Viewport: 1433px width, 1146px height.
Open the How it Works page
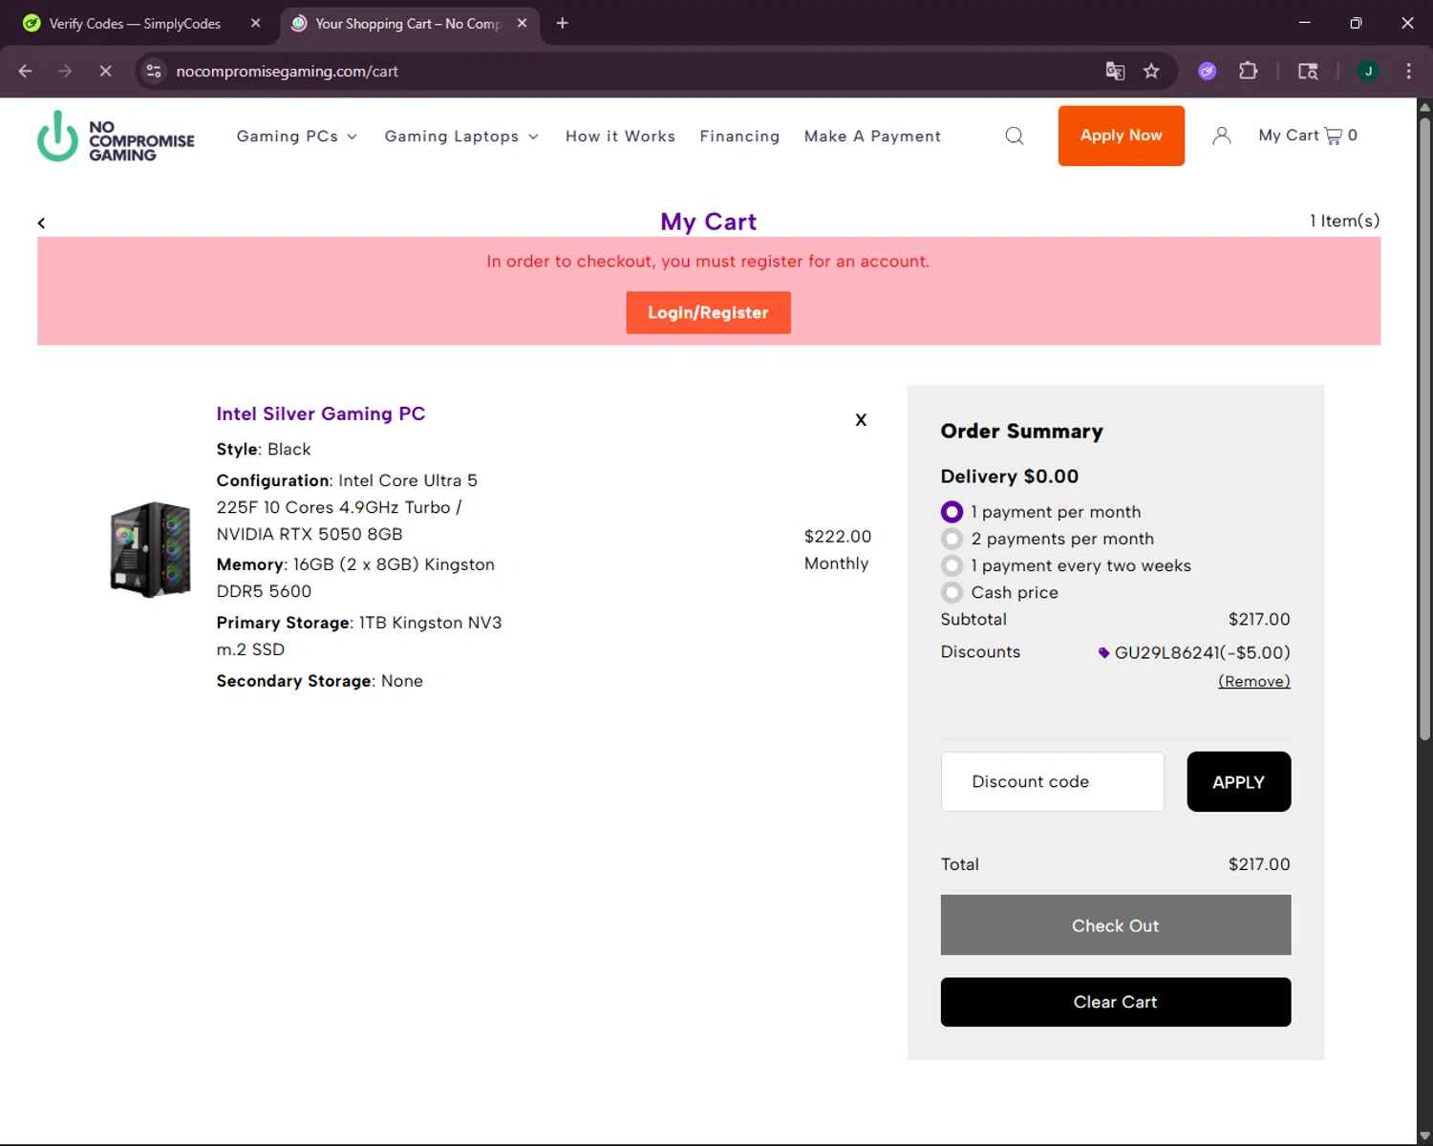[x=620, y=137]
